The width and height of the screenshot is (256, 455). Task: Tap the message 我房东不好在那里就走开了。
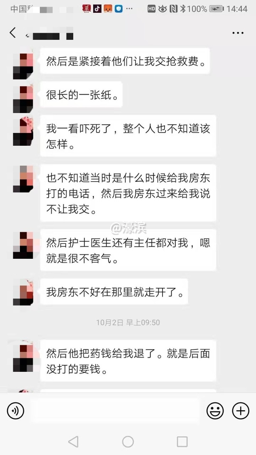(114, 291)
